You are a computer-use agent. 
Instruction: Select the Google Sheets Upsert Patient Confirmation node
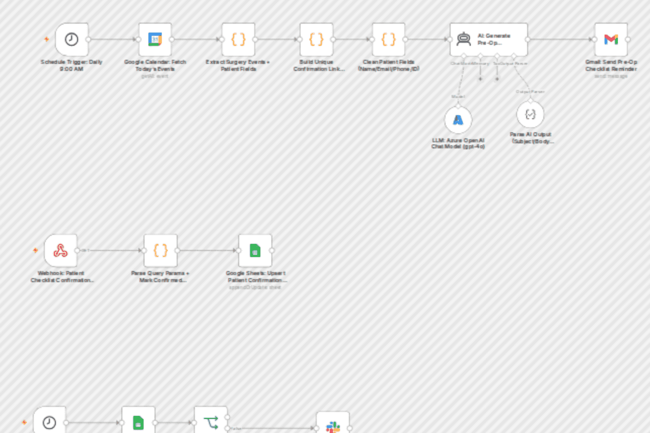click(x=255, y=250)
